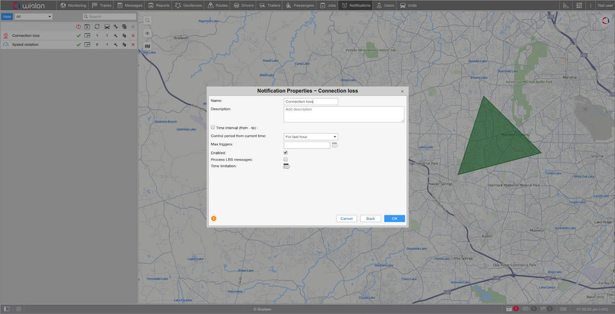Image resolution: width=615 pixels, height=314 pixels.
Task: Close the Notification Properties dialog
Action: (x=402, y=92)
